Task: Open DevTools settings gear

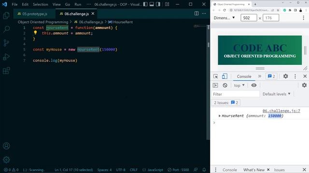Action: 285,76
